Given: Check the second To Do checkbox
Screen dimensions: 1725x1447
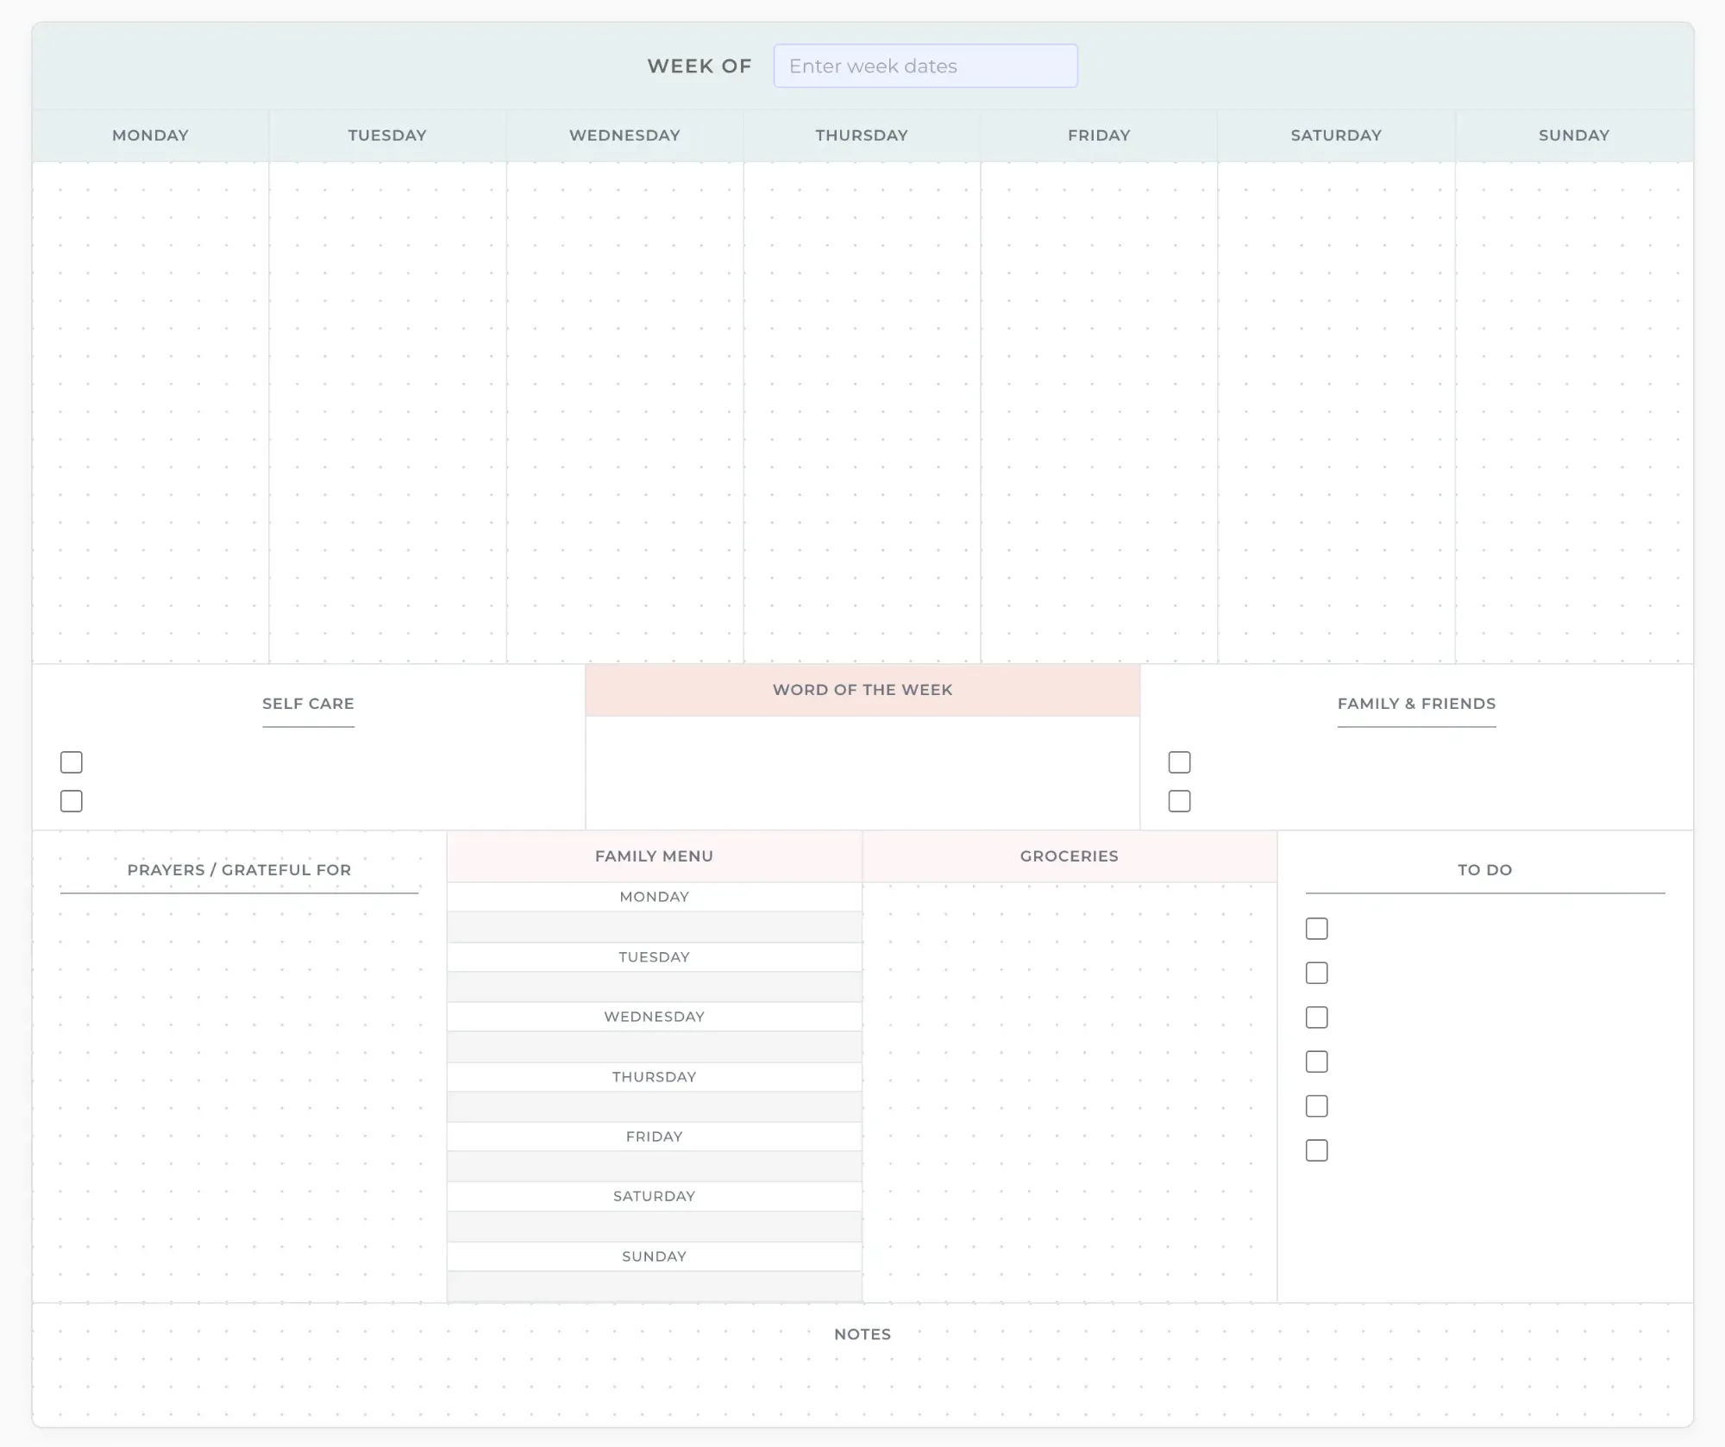Looking at the screenshot, I should 1316,973.
